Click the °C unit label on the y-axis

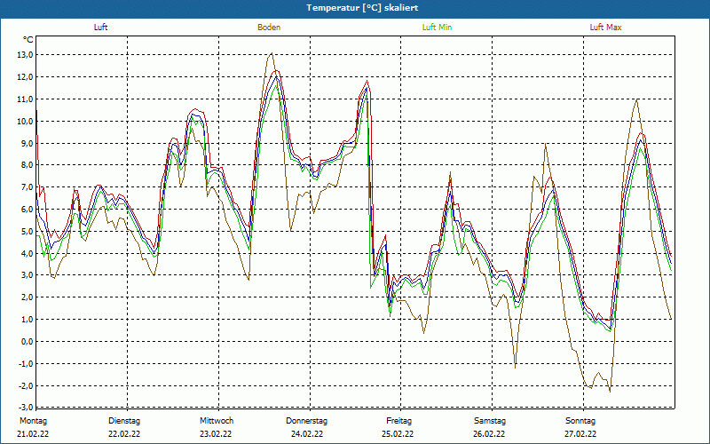(28, 39)
